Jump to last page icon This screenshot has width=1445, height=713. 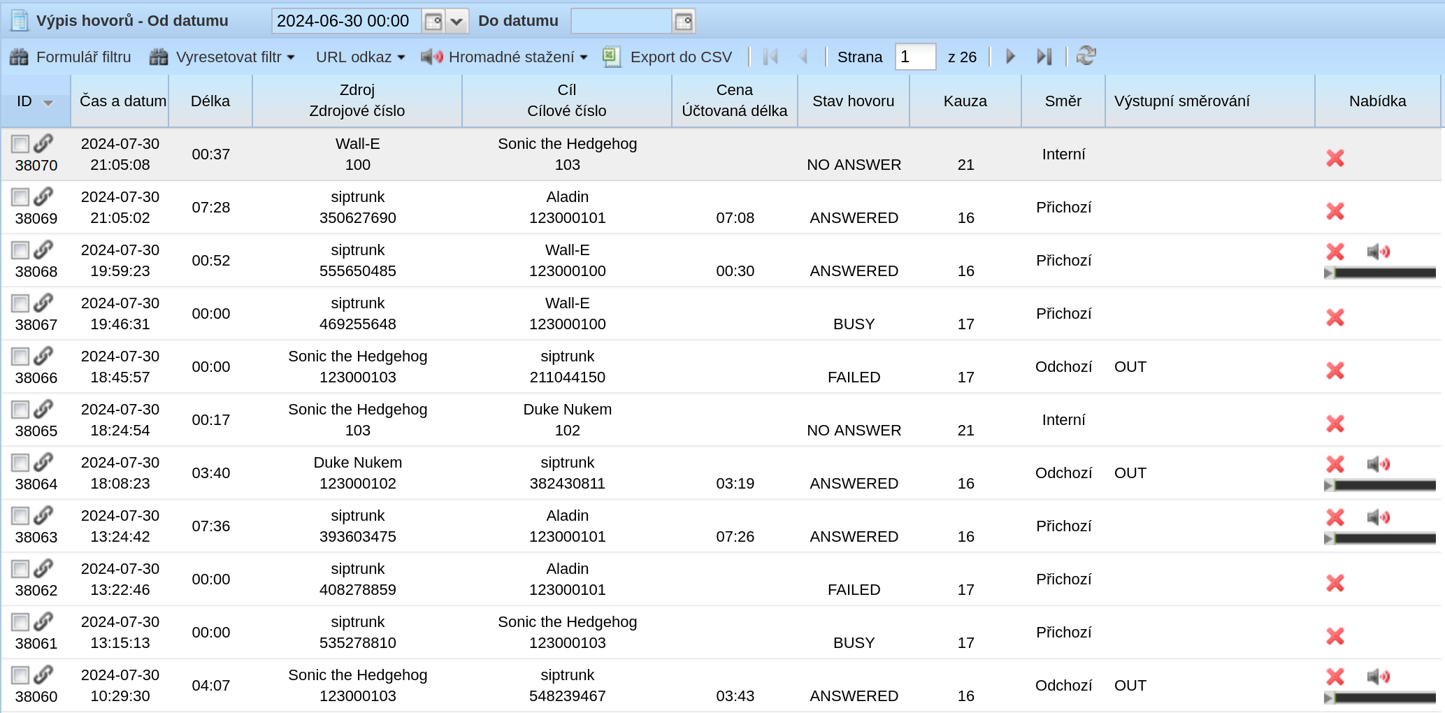coord(1044,57)
